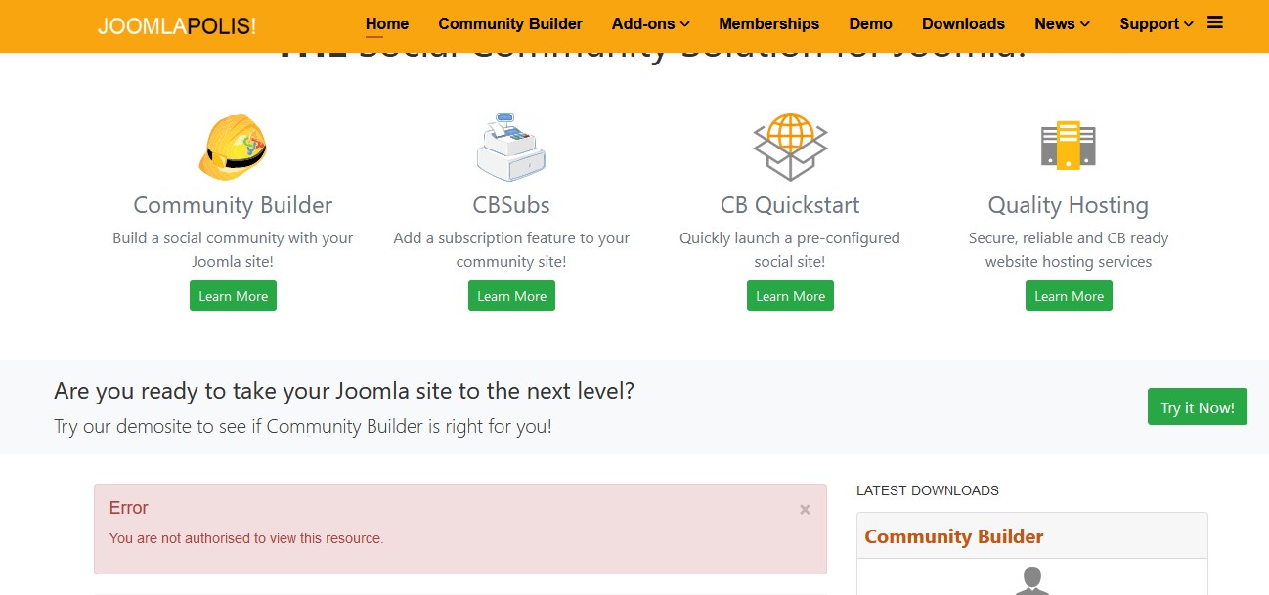Expand the Add-ons dropdown menu
This screenshot has width=1269, height=595.
651,23
